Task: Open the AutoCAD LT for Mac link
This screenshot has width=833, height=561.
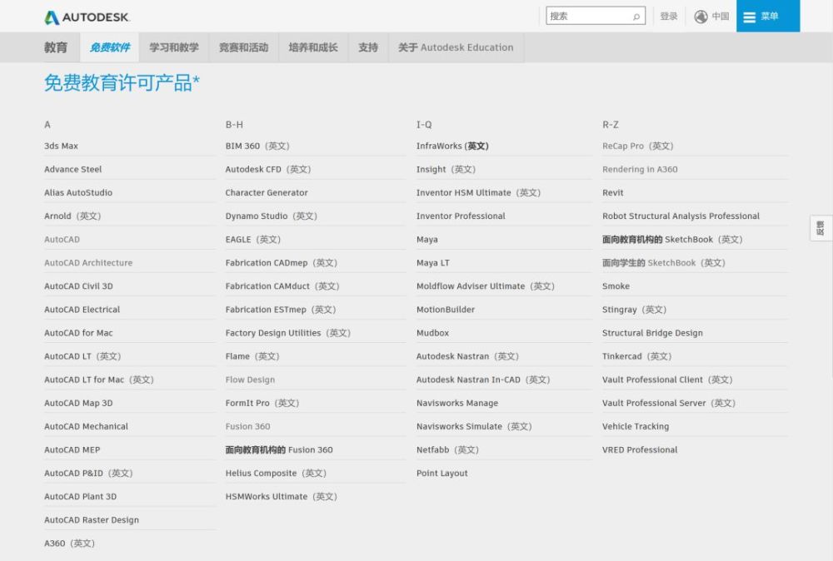Action: [99, 380]
